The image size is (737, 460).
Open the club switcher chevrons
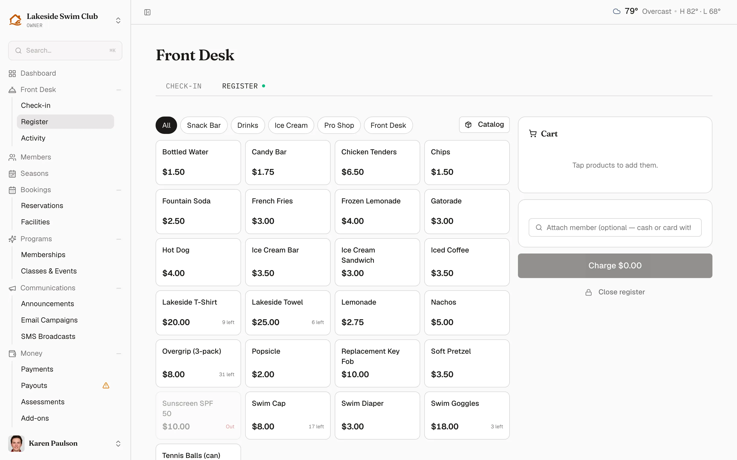(118, 20)
